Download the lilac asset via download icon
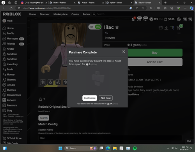Viewport: 195px width, 152px height. [166, 28]
